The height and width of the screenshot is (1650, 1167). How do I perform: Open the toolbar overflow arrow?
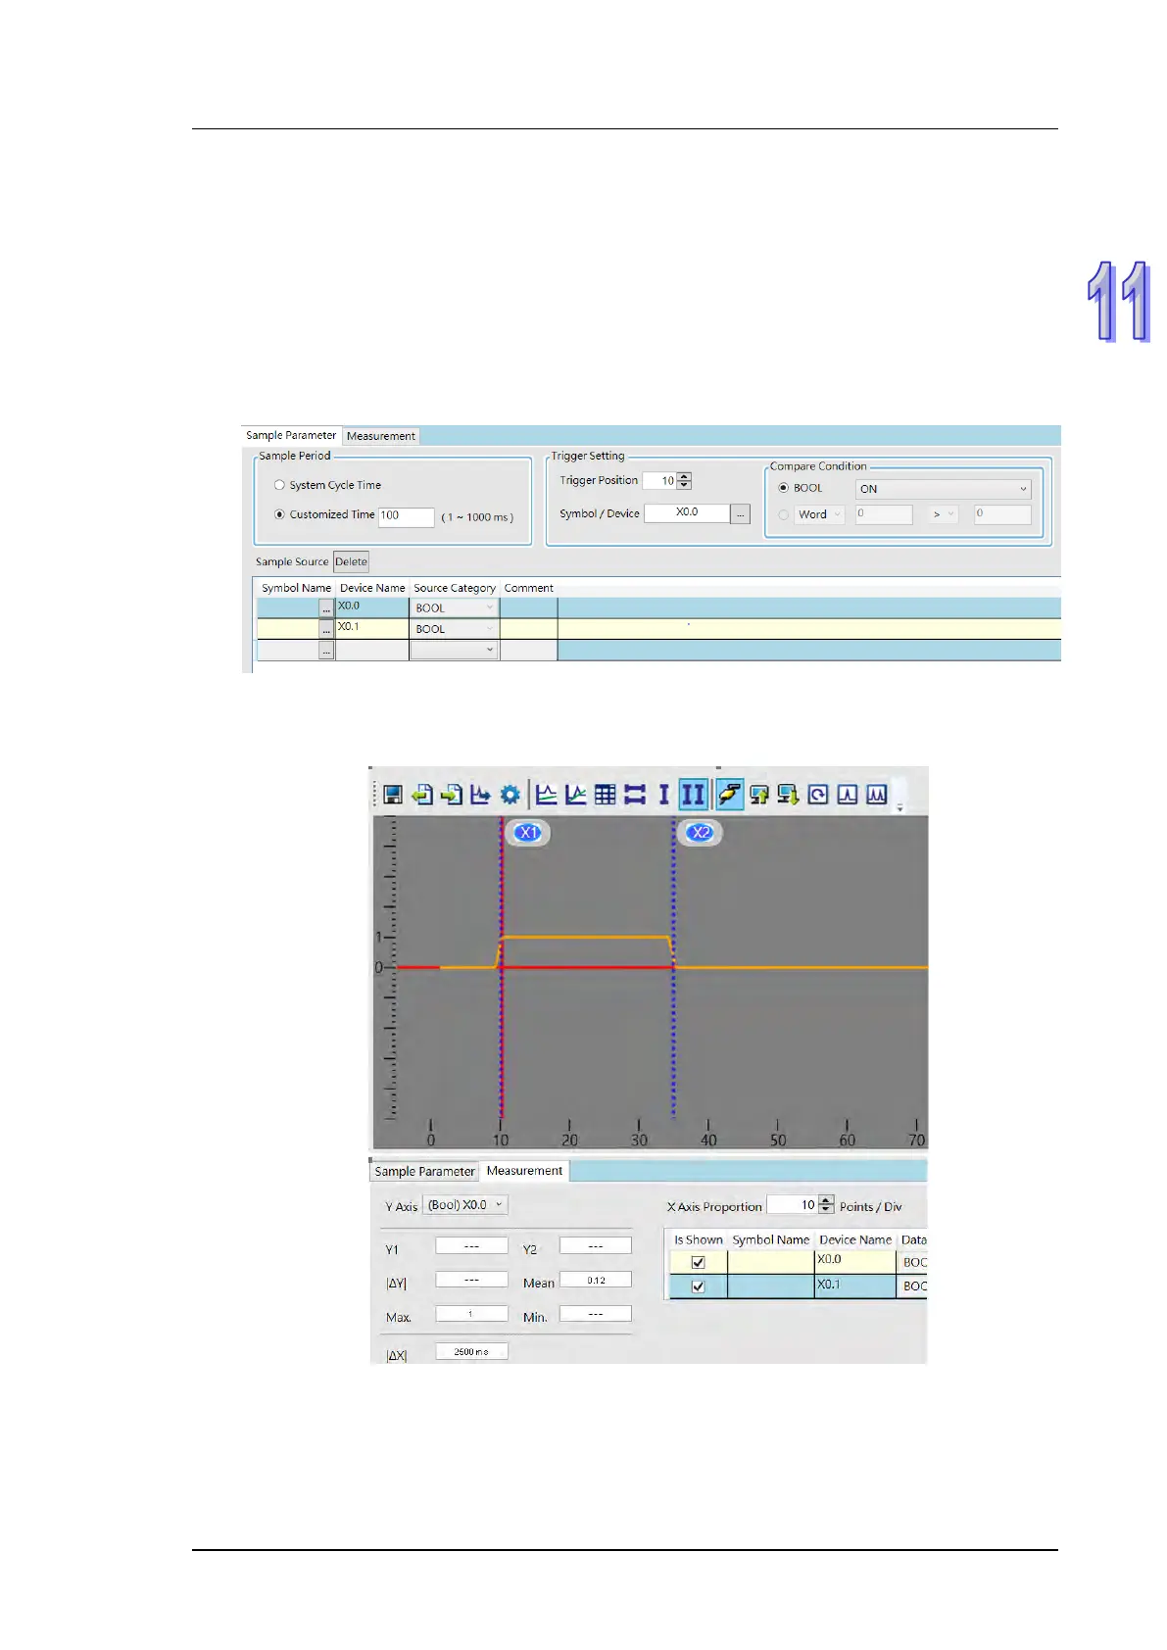click(x=900, y=808)
